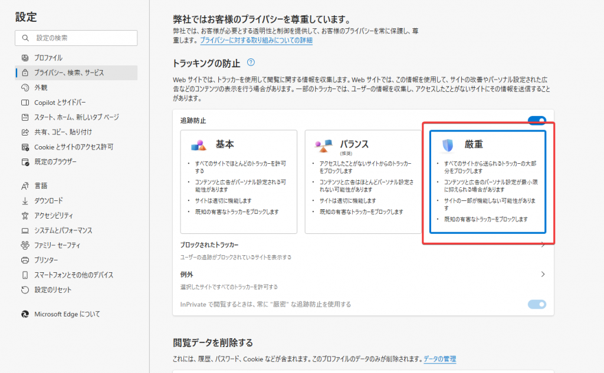Image resolution: width=604 pixels, height=373 pixels.
Task: Toggle InPrivate strict tracking prevention setting
Action: pyautogui.click(x=536, y=305)
